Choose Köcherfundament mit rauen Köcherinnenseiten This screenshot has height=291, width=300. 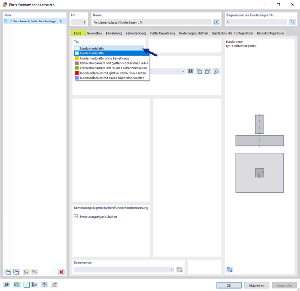[x=112, y=68]
